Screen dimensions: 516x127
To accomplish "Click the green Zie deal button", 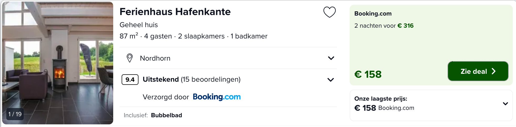I will (478, 71).
